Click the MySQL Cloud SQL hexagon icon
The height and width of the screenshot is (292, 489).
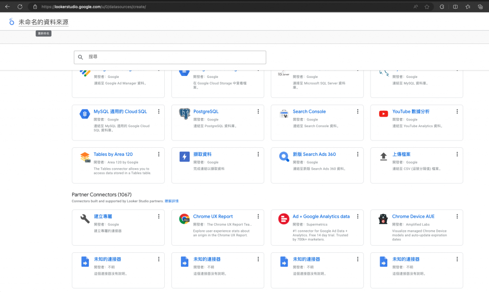point(85,114)
